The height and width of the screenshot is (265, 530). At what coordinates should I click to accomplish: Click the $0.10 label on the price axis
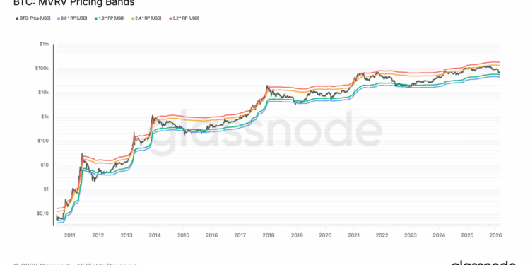tap(44, 213)
